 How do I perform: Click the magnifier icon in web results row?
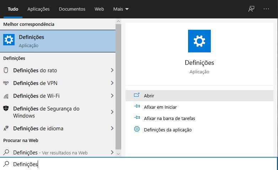6,152
